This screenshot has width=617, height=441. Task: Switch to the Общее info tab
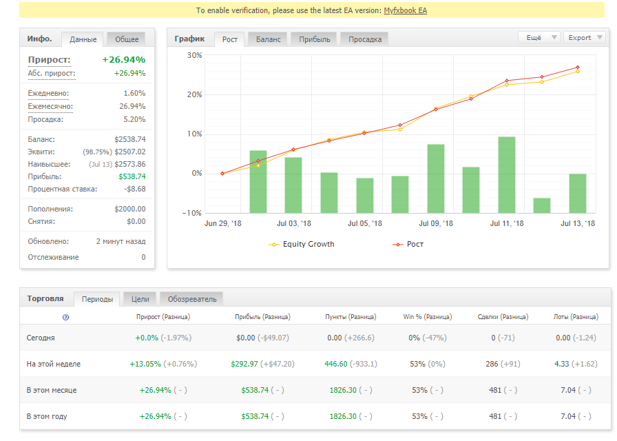tap(127, 39)
